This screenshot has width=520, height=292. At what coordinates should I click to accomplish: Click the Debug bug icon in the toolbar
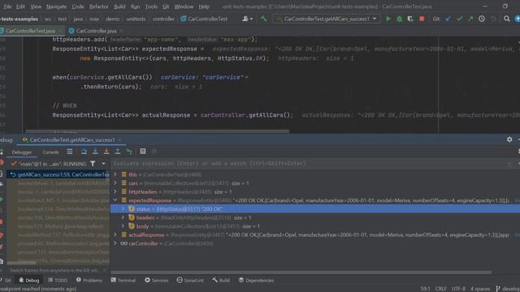[399, 19]
